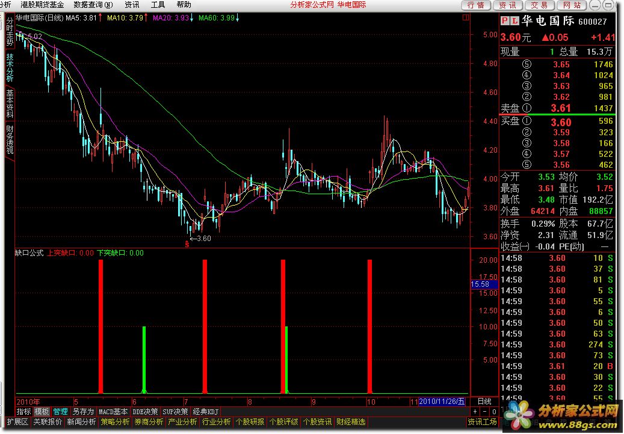Open the 帮助 menu

click(184, 5)
